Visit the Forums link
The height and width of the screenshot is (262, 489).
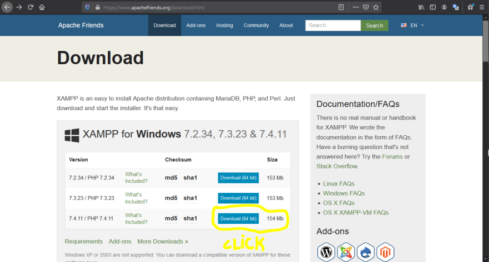pos(392,157)
